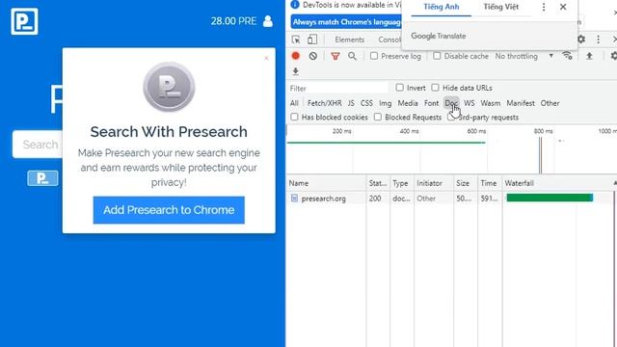Select the Img filter type

tap(386, 103)
